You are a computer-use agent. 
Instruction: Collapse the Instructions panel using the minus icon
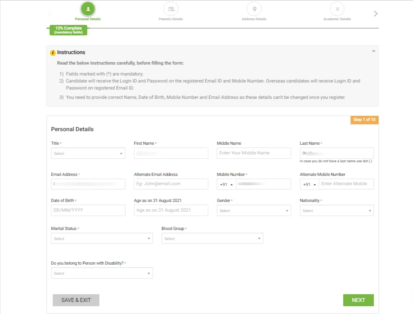click(x=373, y=51)
